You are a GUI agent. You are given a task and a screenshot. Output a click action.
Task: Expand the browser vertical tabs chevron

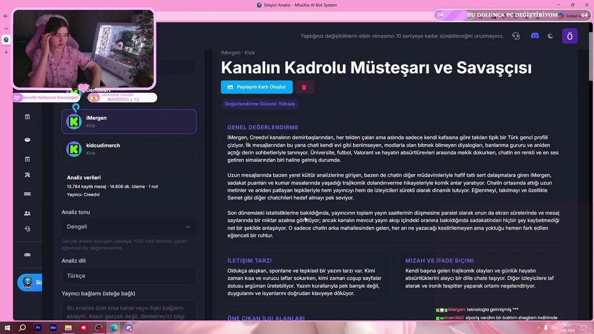click(x=6, y=28)
